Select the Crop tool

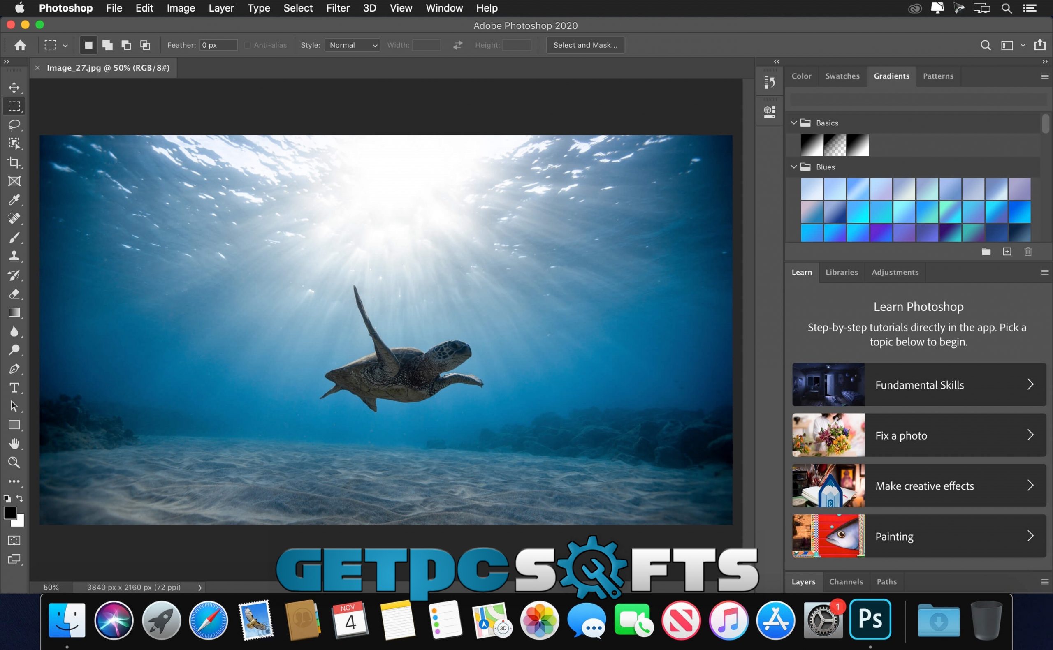[x=14, y=162]
